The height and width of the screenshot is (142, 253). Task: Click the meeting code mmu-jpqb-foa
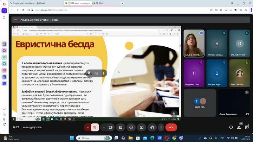[x=32, y=127]
